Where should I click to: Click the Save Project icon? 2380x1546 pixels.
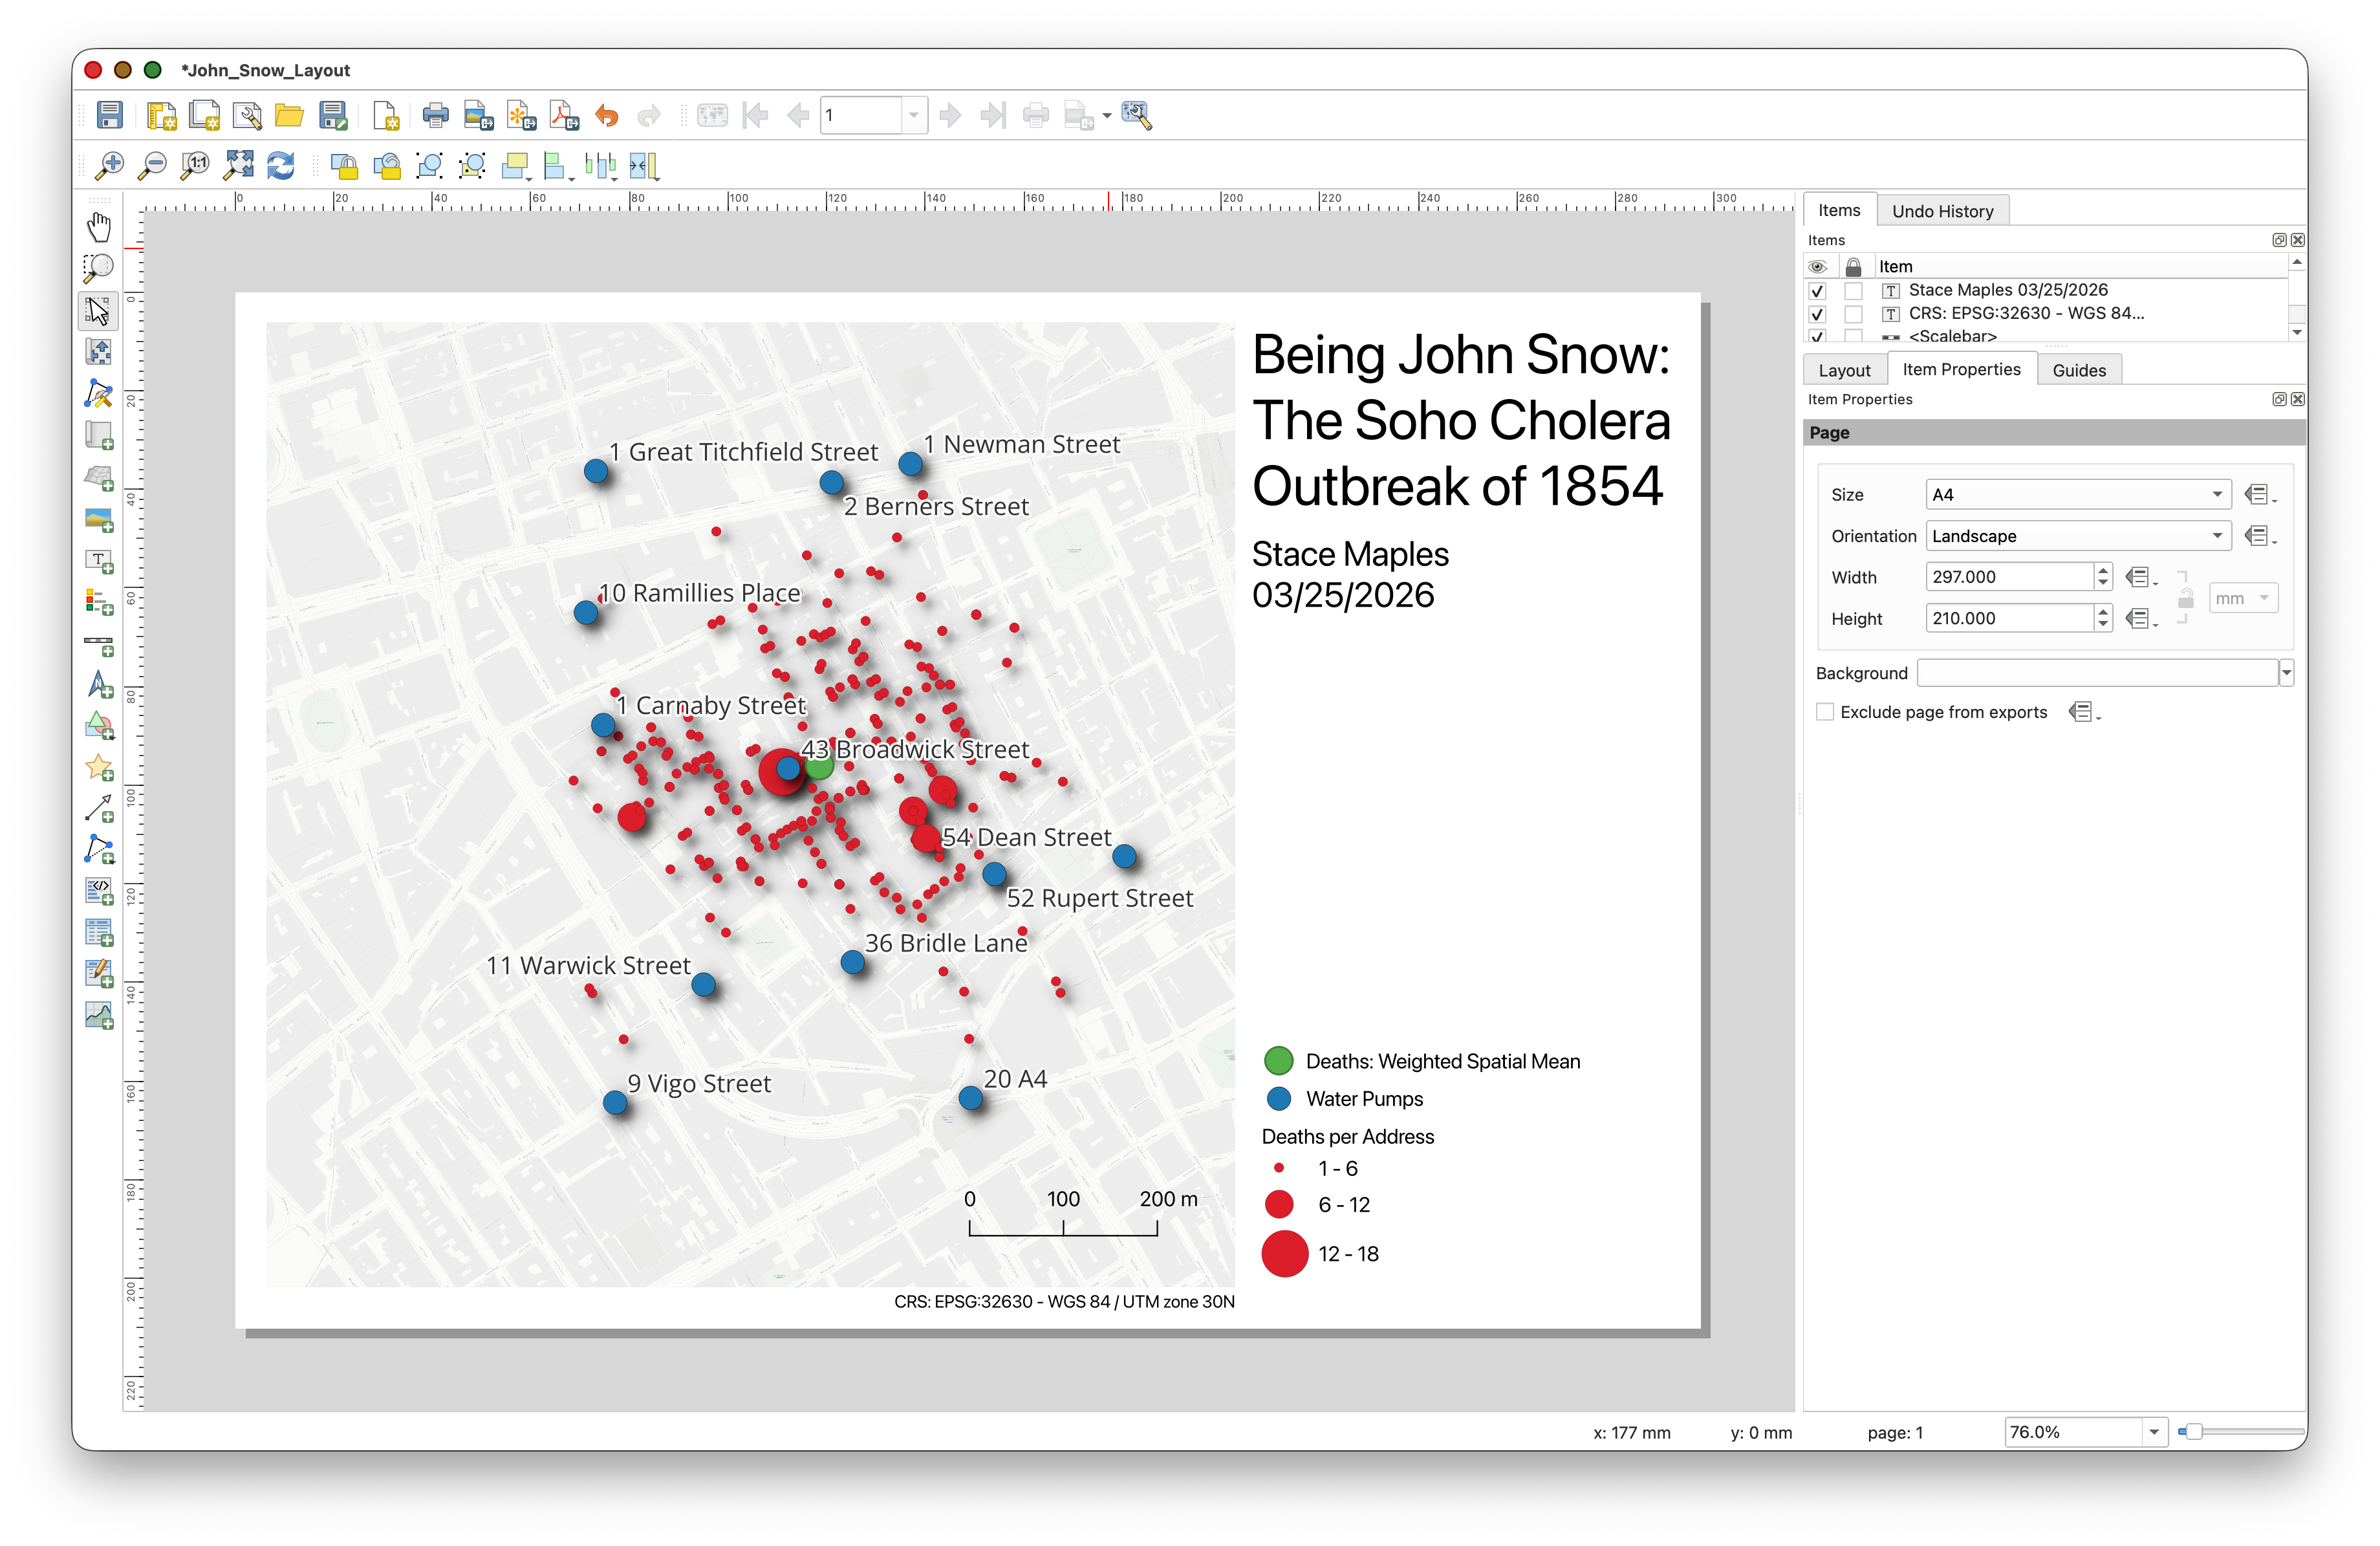click(109, 116)
